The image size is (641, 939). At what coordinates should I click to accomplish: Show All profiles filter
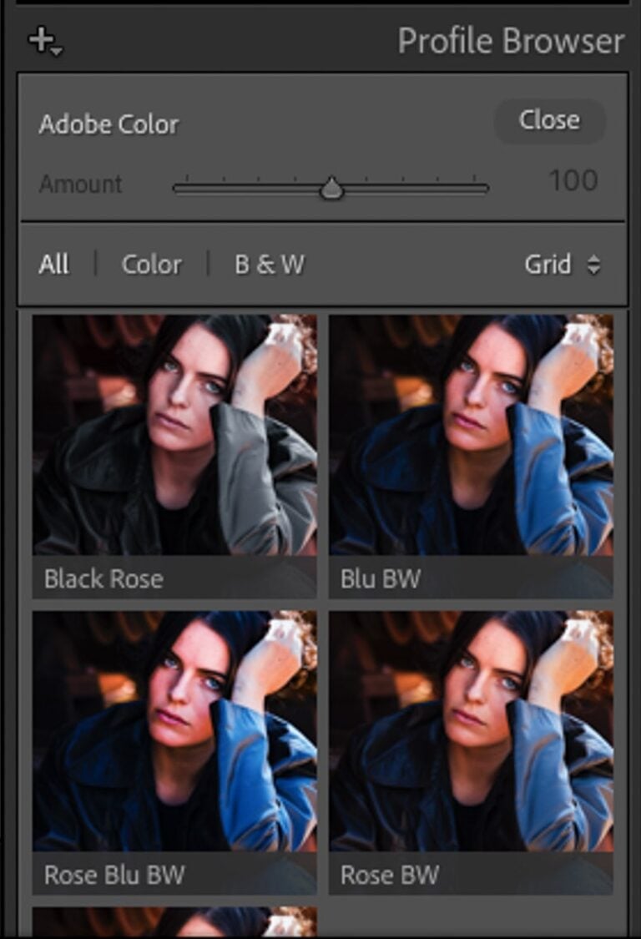click(54, 264)
